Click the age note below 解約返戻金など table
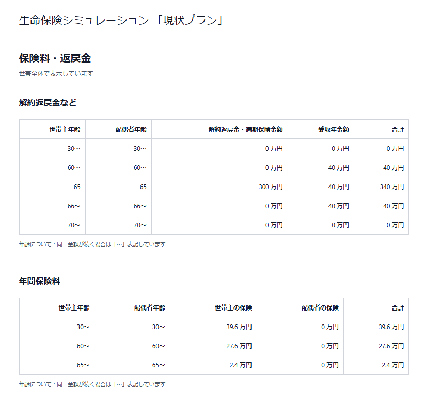440x402 pixels. (x=92, y=244)
